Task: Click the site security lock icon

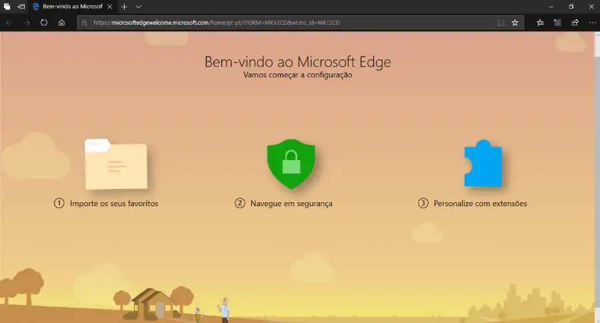Action: [x=85, y=23]
